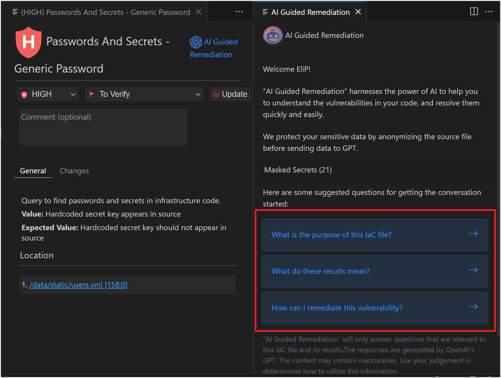Click the 'Generic Password' title text

(x=59, y=69)
